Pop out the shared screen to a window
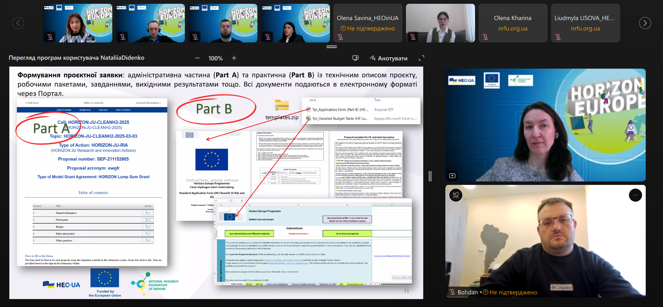 [355, 58]
